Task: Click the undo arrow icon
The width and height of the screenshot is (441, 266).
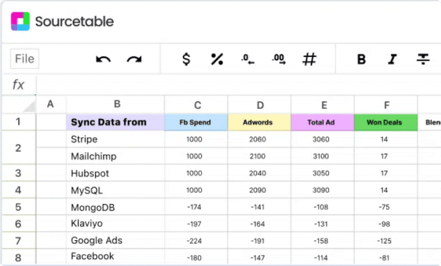Action: (x=103, y=59)
